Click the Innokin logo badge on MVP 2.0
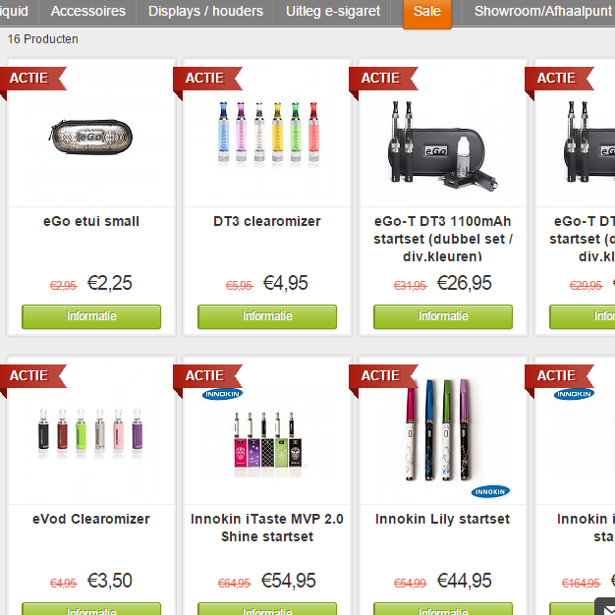 (x=222, y=394)
